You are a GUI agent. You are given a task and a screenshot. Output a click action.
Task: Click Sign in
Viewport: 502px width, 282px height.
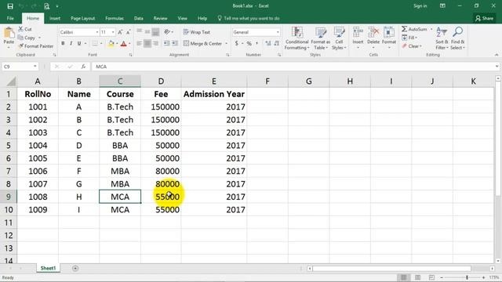tap(420, 5)
